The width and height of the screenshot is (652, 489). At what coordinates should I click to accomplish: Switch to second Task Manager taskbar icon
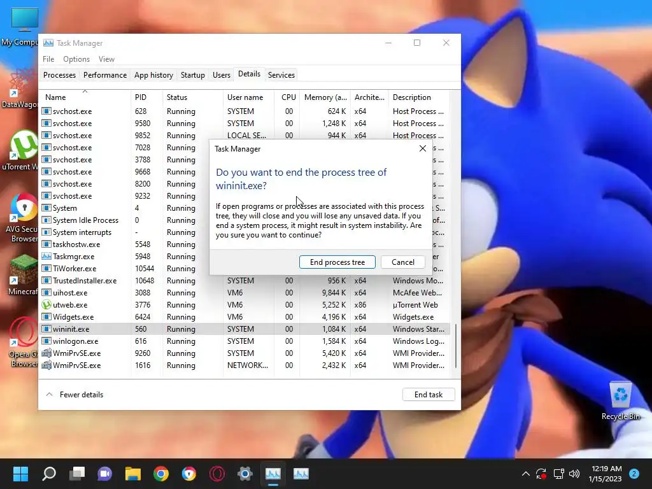(x=301, y=473)
